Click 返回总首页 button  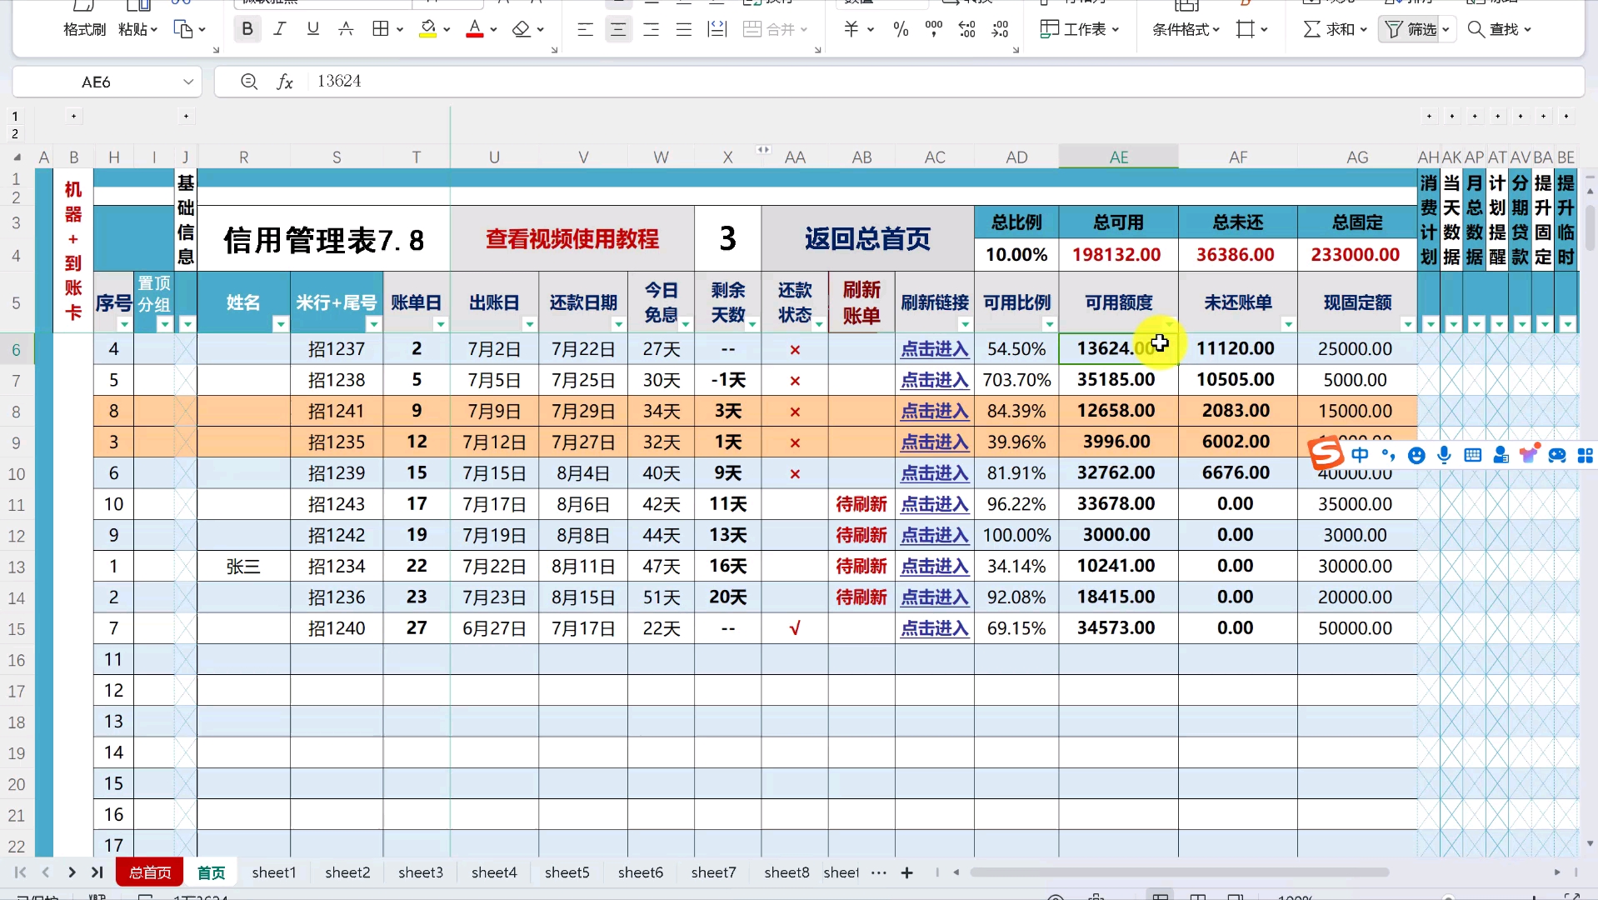coord(867,239)
